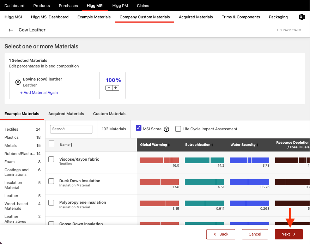Viewport: 310px width, 244px height.
Task: Click the back arrow beside Cow Leather
Action: point(11,30)
